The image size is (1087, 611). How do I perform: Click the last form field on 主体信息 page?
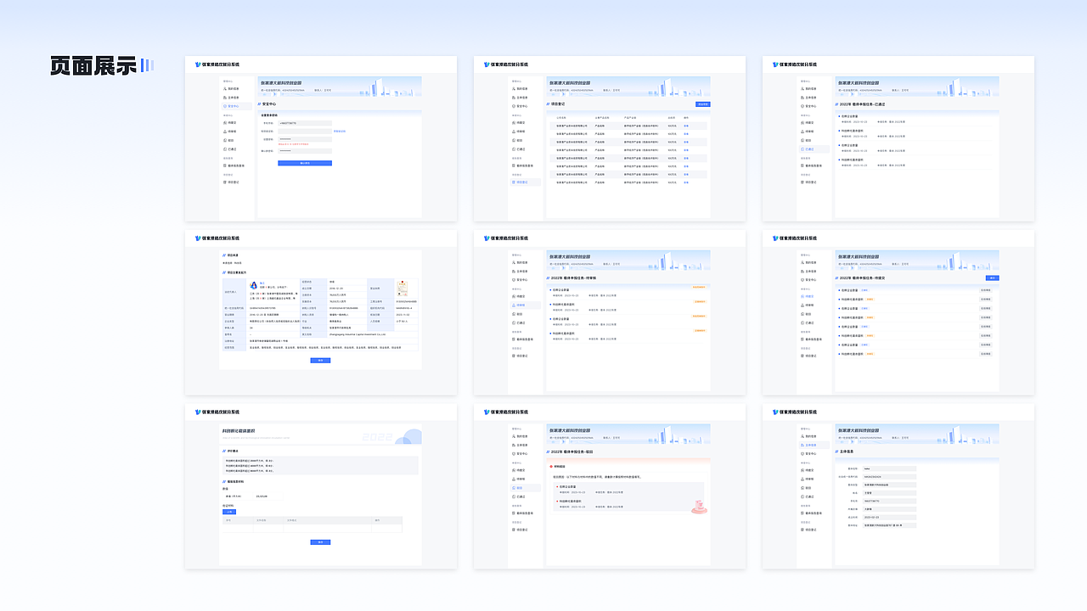[x=889, y=525]
